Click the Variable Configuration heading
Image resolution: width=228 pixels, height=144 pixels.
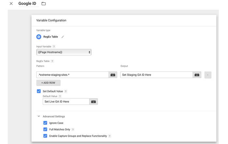pyautogui.click(x=51, y=21)
